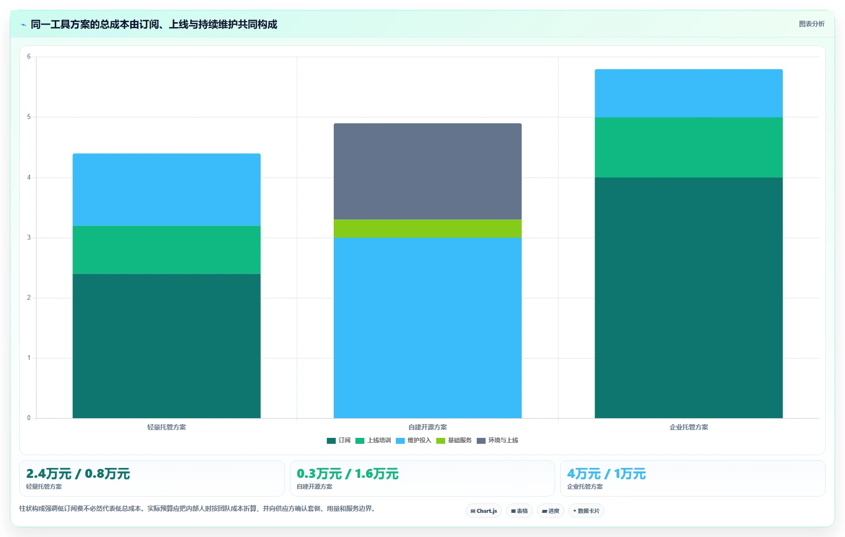
Task: Click the footnote starting with 柱状构成强调
Action: 199,508
